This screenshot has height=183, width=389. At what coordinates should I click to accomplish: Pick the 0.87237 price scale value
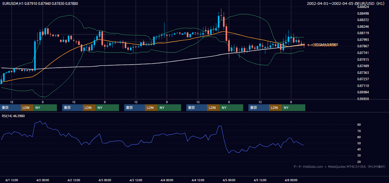pos(363,79)
